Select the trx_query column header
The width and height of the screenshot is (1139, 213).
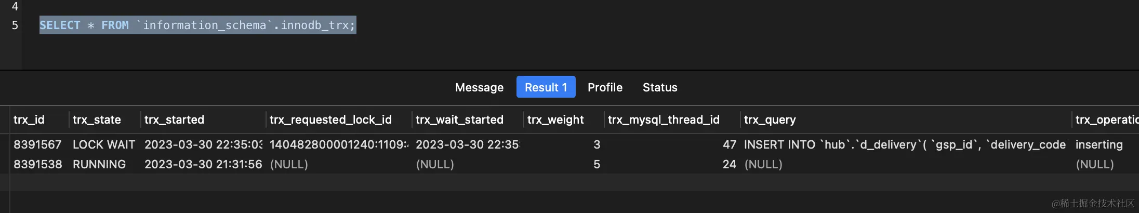[x=770, y=119]
